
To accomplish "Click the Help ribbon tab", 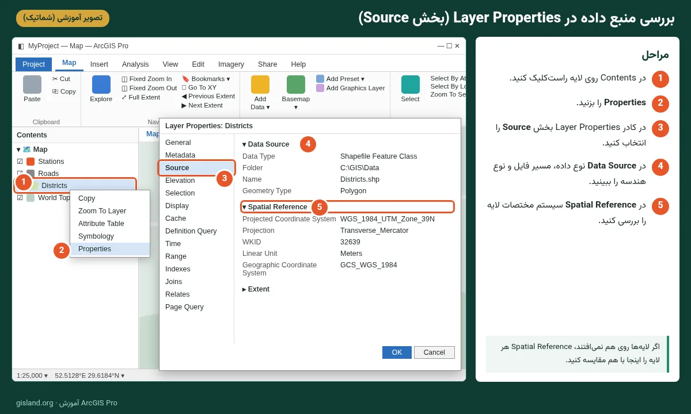I will (298, 64).
